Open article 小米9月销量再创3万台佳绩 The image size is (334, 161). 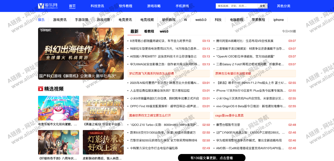tap(164, 98)
